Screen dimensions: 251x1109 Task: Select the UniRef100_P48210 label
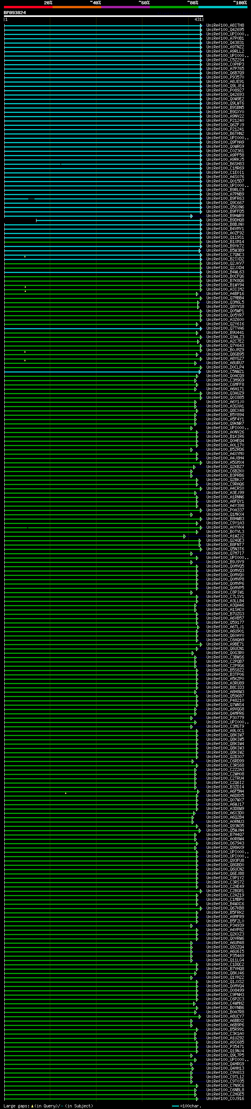click(225, 700)
